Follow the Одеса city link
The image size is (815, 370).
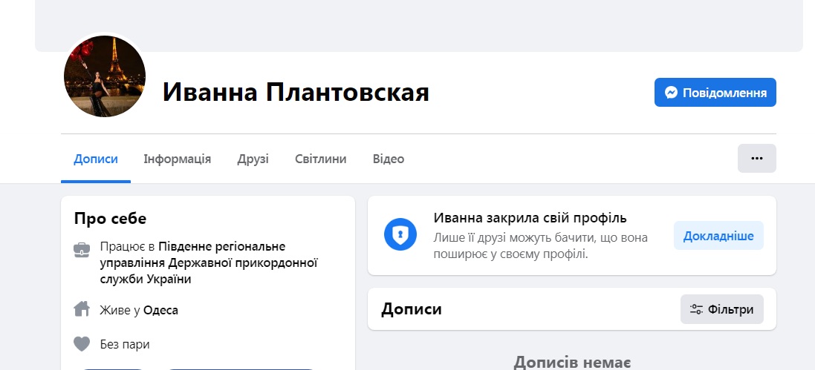(x=160, y=310)
